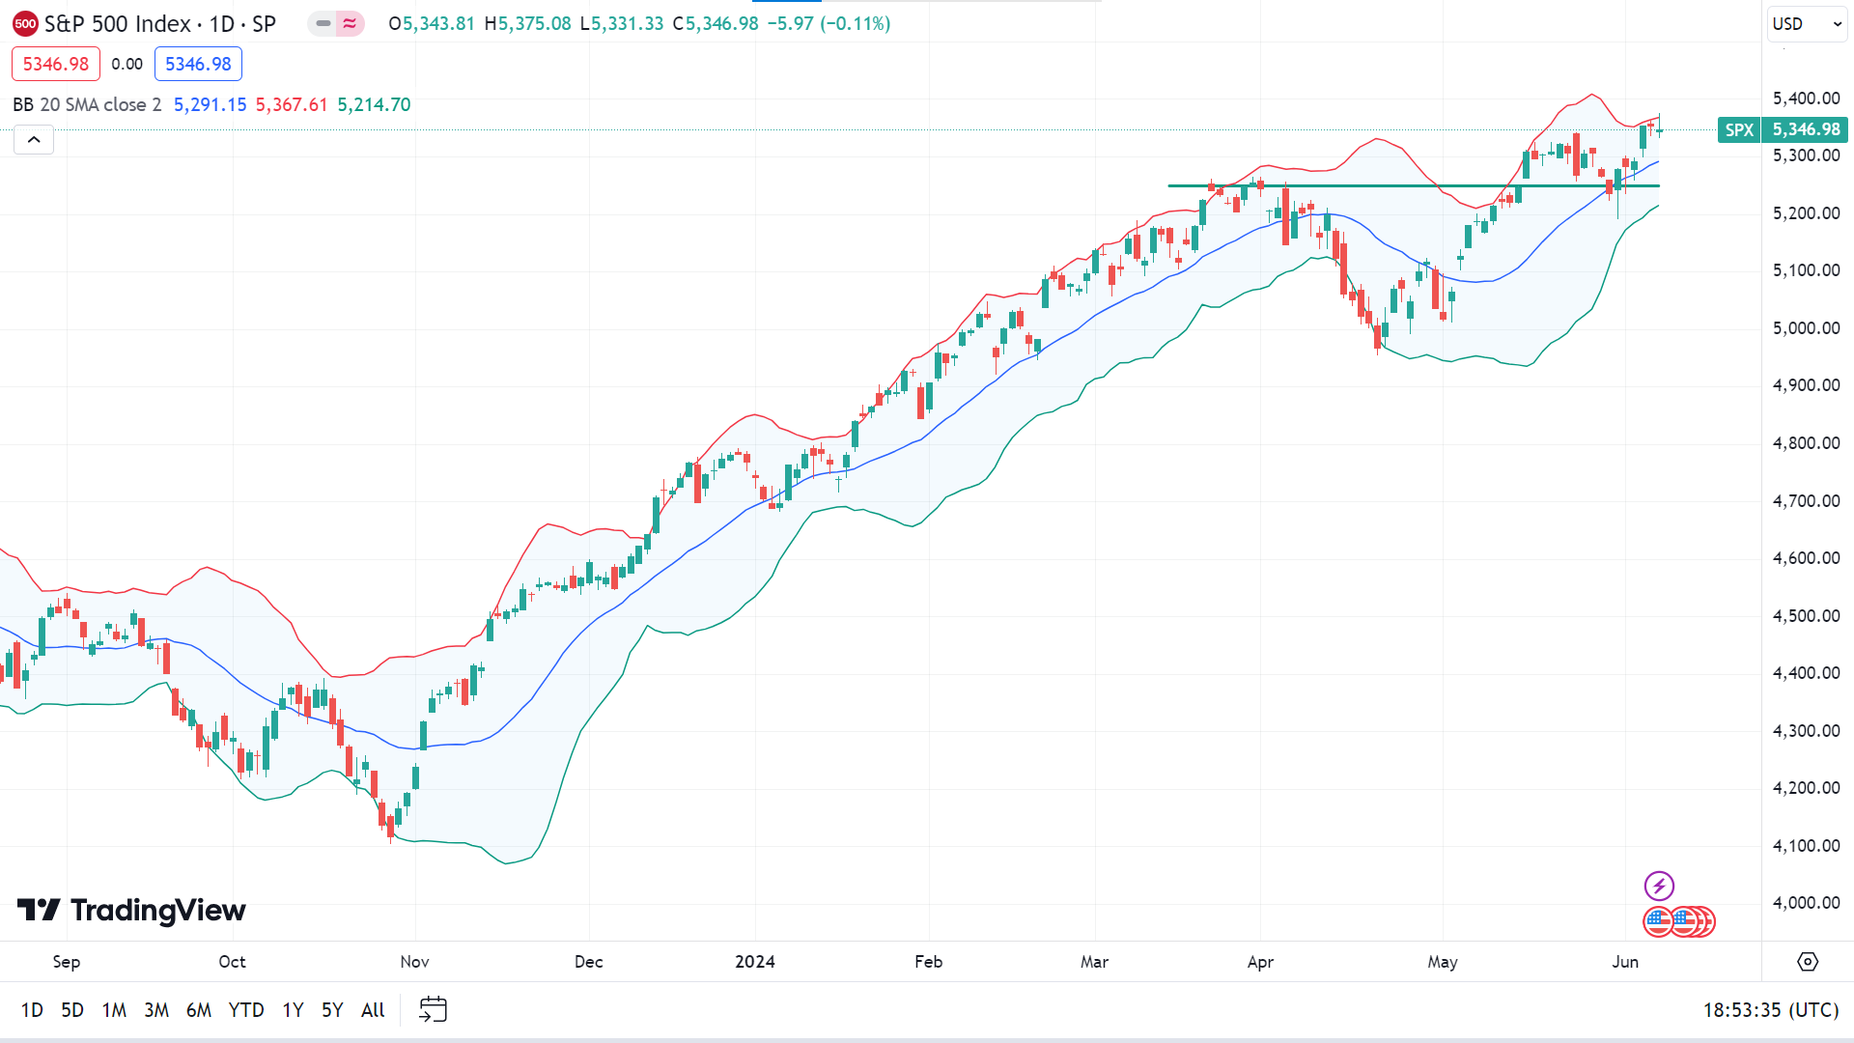Click the red sell price 5346.98

[56, 64]
